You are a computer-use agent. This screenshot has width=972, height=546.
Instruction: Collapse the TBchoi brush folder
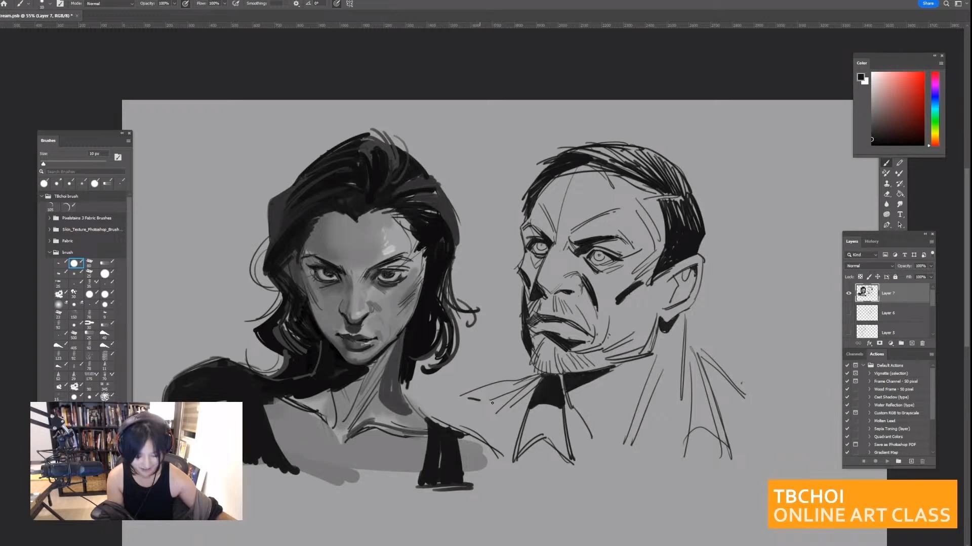[42, 196]
